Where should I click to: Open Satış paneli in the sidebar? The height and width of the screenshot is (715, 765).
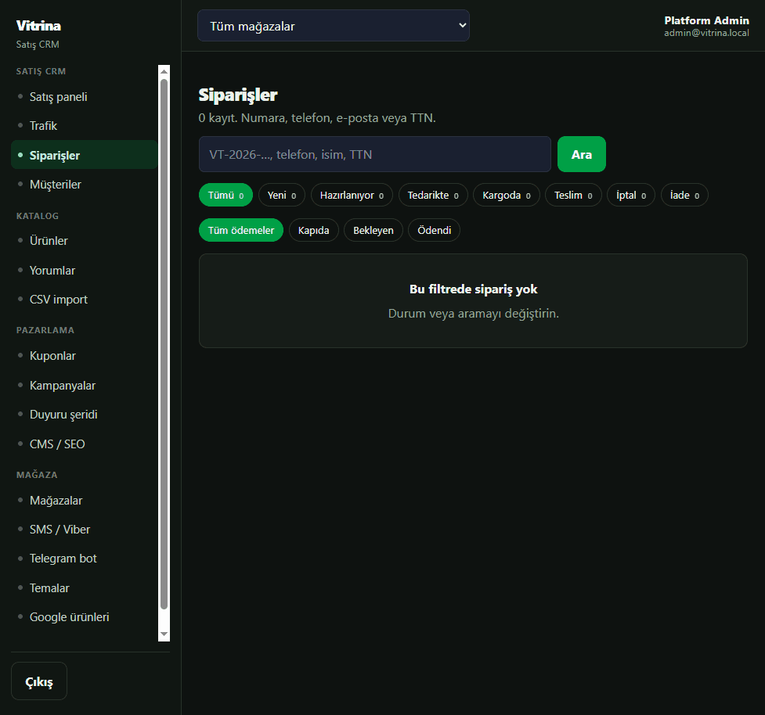tap(84, 97)
